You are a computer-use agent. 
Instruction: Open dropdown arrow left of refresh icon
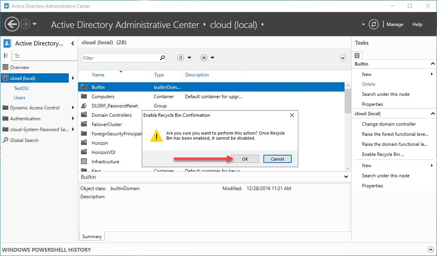pyautogui.click(x=363, y=24)
